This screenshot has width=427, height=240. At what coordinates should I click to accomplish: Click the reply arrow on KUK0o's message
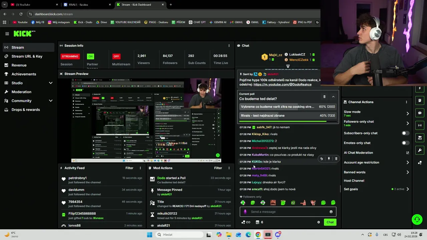[x=322, y=159]
